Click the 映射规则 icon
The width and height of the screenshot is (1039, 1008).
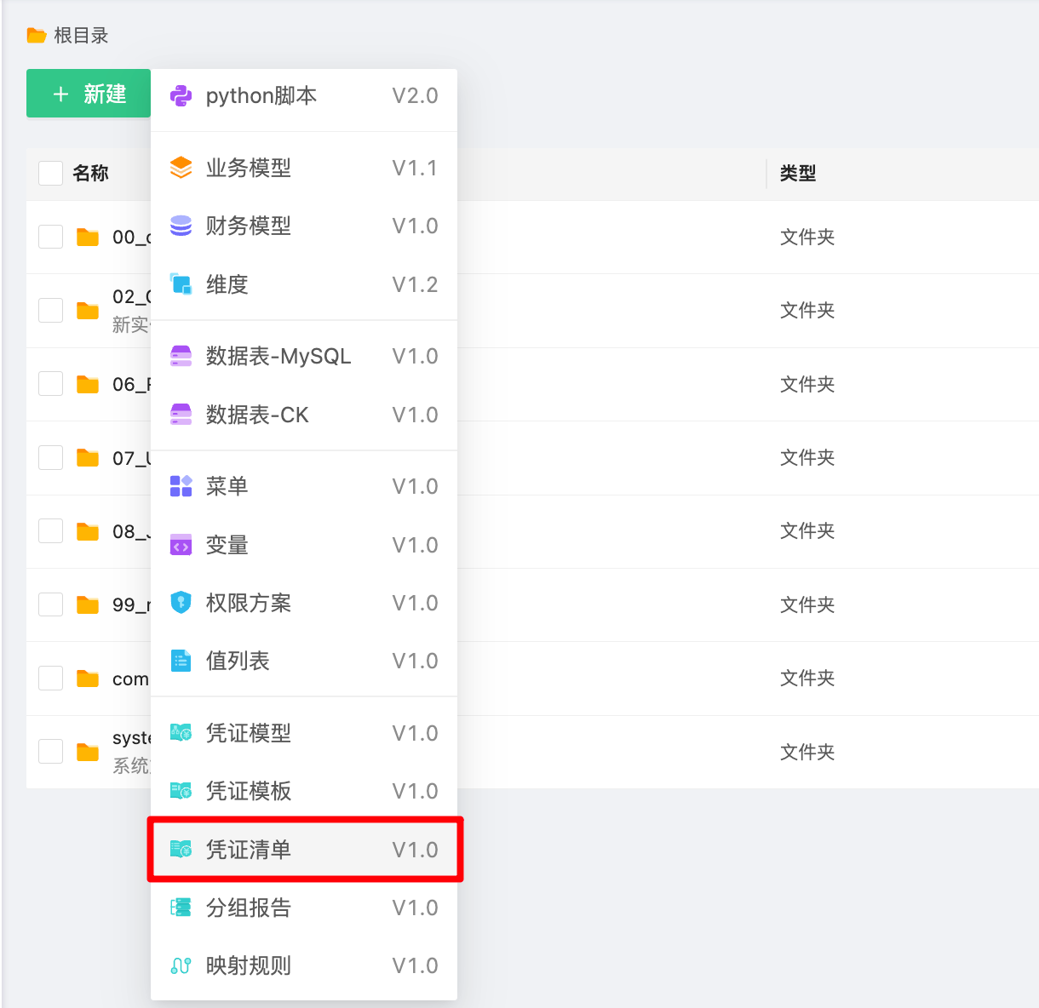tap(181, 965)
